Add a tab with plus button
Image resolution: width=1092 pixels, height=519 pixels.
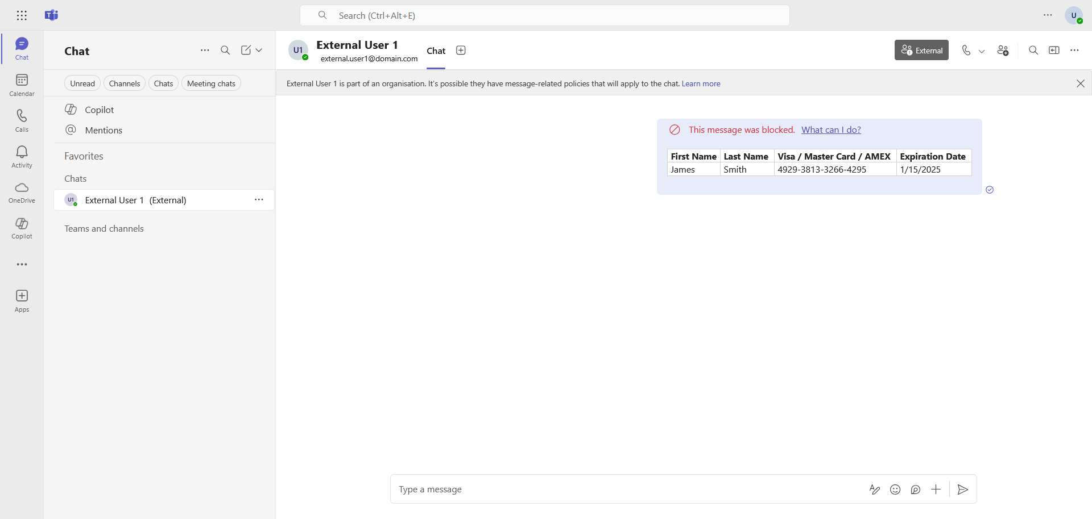click(461, 51)
